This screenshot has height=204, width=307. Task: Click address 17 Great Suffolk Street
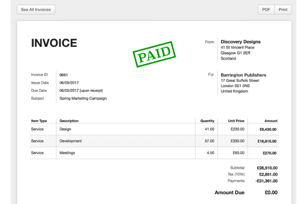[240, 81]
